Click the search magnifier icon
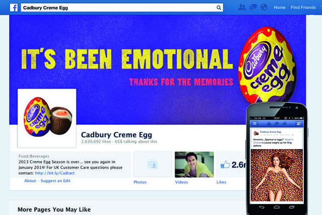Viewport: 322px width, 215px height. [219, 8]
